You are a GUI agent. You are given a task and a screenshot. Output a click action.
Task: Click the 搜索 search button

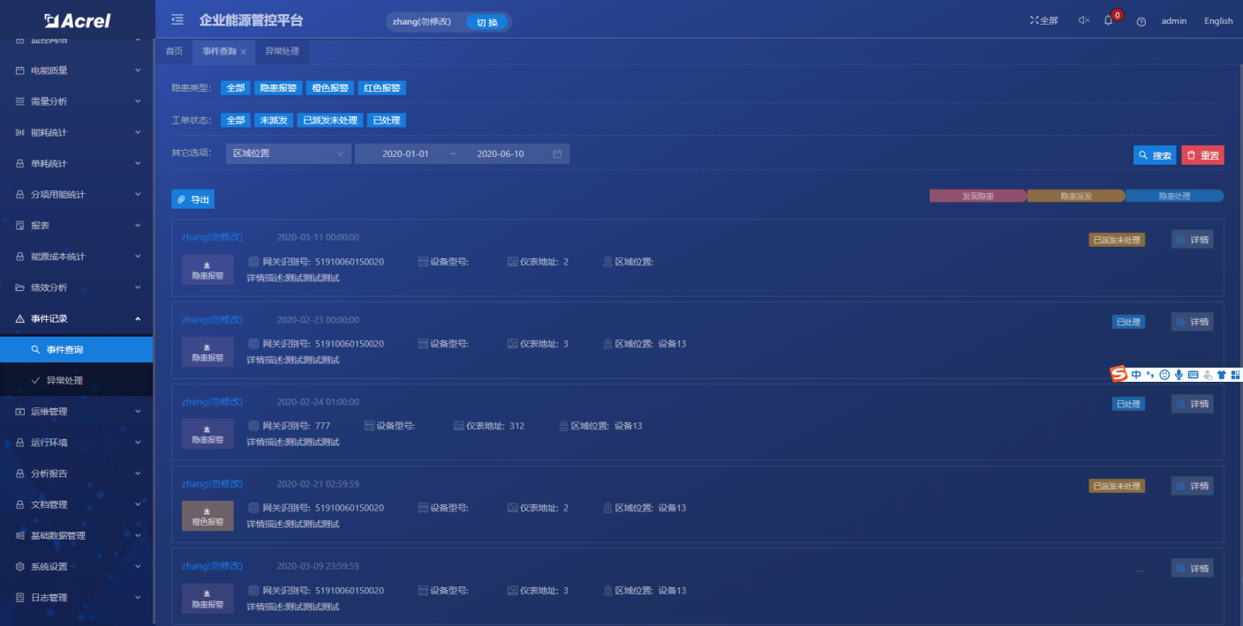pyautogui.click(x=1155, y=154)
